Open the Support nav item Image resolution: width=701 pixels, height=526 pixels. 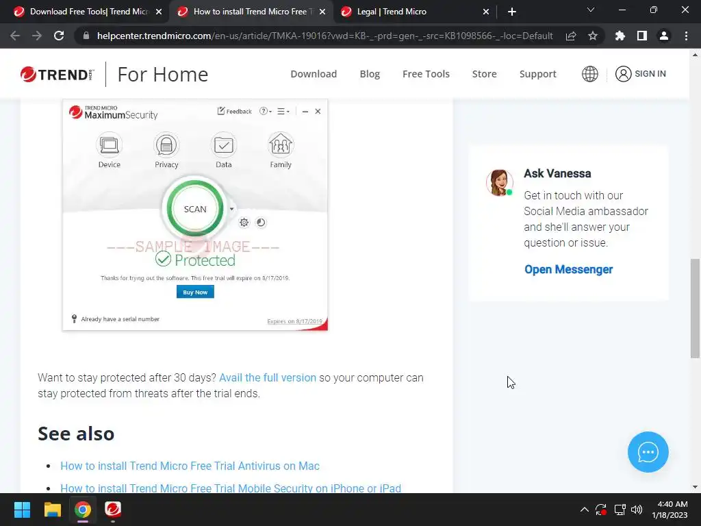(537, 74)
